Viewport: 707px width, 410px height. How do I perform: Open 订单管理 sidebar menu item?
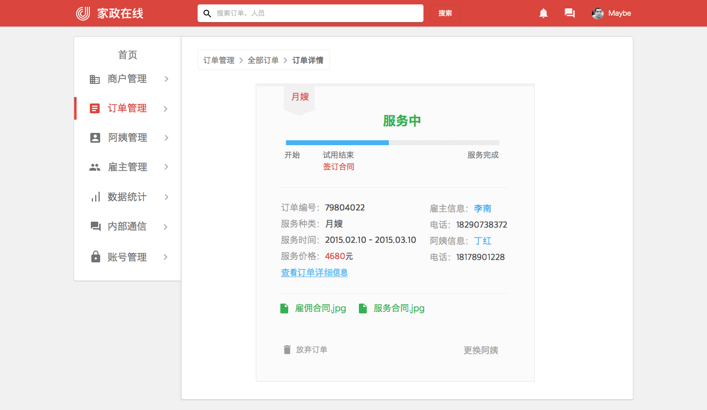tap(127, 108)
